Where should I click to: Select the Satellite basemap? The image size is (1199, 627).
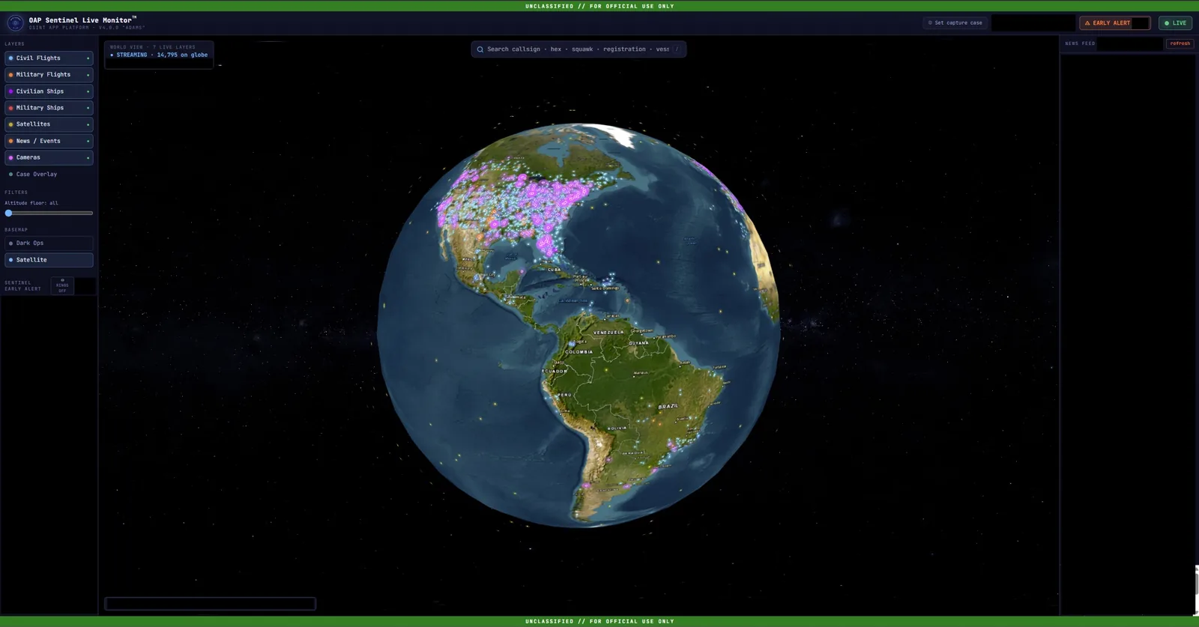(49, 260)
